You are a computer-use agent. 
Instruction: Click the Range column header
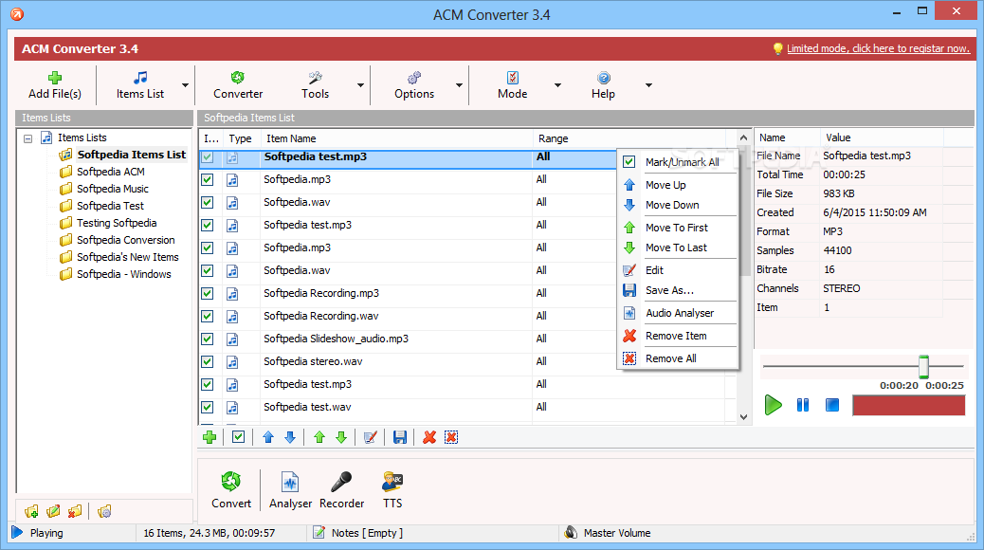tap(629, 138)
